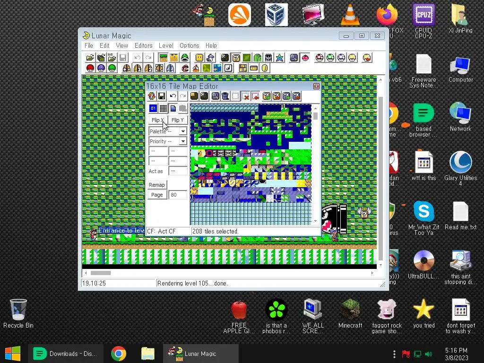Toggle the blue 01 tile numbers button
The image size is (484, 363).
(153, 108)
